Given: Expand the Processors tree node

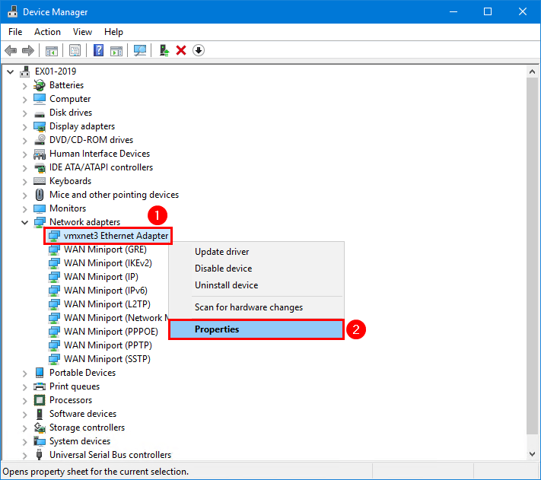Looking at the screenshot, I should (x=25, y=400).
